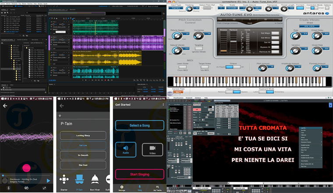The image size is (333, 193).
Task: Tap the treble clef icon at bottom of recording screen
Action: [8, 188]
